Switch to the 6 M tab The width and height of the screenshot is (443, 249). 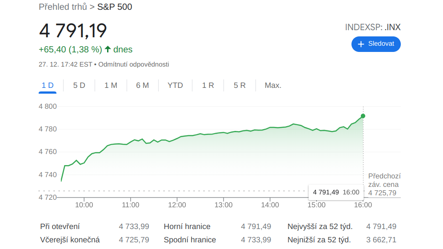142,86
